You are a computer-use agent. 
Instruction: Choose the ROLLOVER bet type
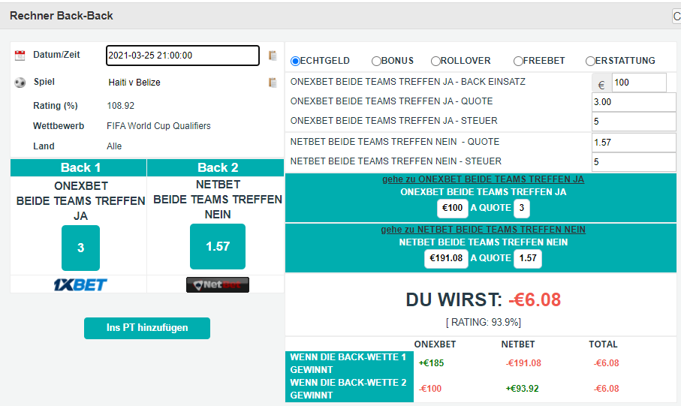coord(435,62)
